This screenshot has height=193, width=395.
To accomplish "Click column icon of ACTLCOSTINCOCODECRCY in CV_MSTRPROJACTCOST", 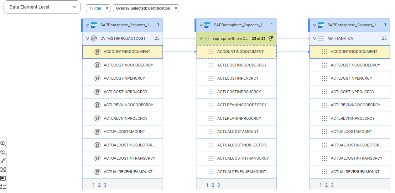I will 97,65.
